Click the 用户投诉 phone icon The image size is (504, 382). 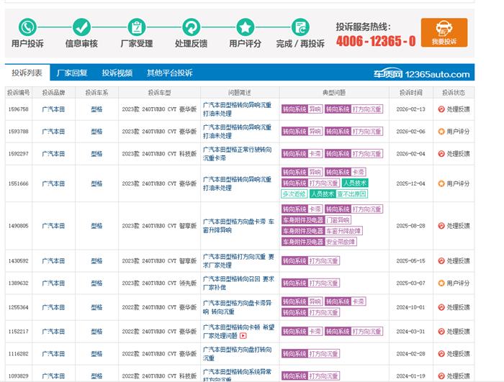(x=27, y=27)
